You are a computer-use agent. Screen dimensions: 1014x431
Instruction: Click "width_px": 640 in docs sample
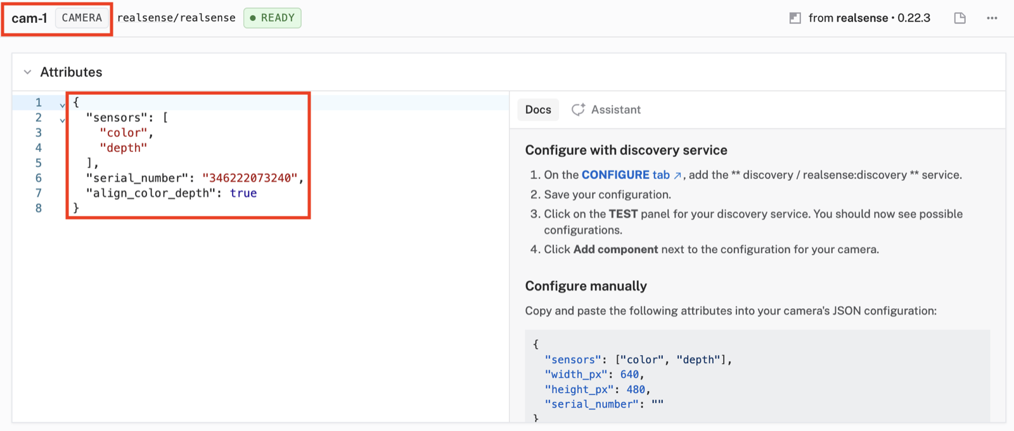(594, 375)
